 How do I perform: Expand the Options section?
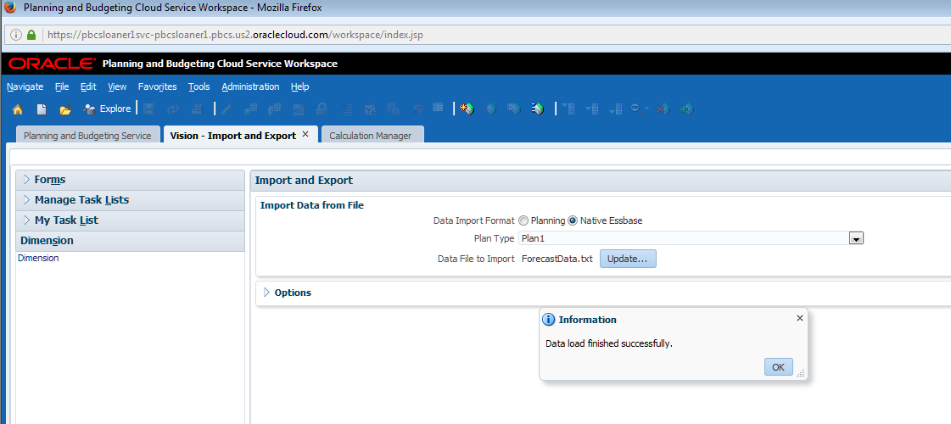click(x=267, y=293)
